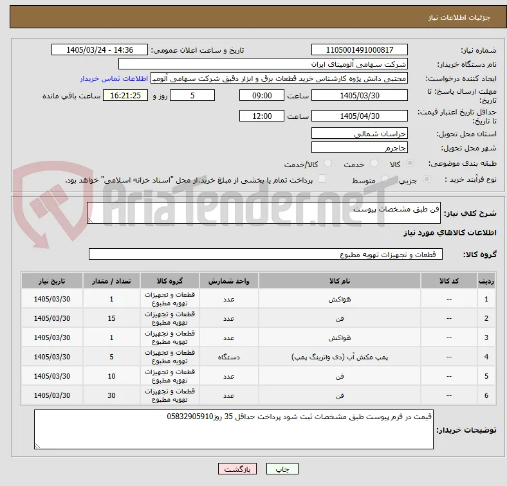Click the city field جاجرم

click(359, 148)
